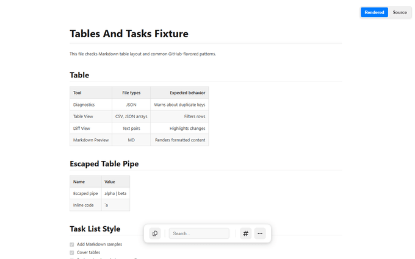Click 'Warns about duplicate keys' cell
The image size is (415, 259).
point(179,105)
